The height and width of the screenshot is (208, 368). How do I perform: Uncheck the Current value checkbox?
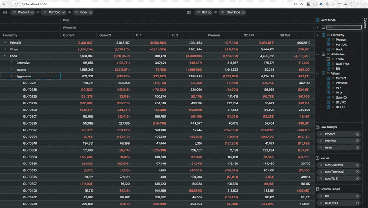[328, 78]
